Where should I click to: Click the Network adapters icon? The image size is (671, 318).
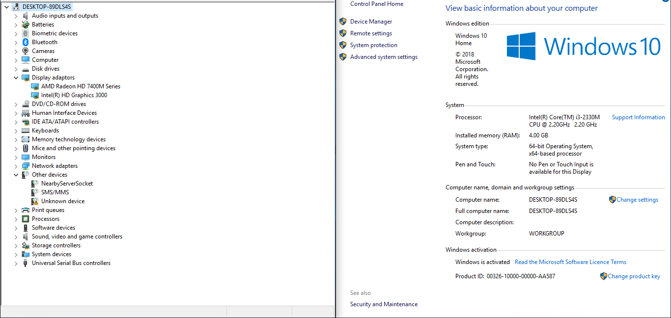coord(26,166)
